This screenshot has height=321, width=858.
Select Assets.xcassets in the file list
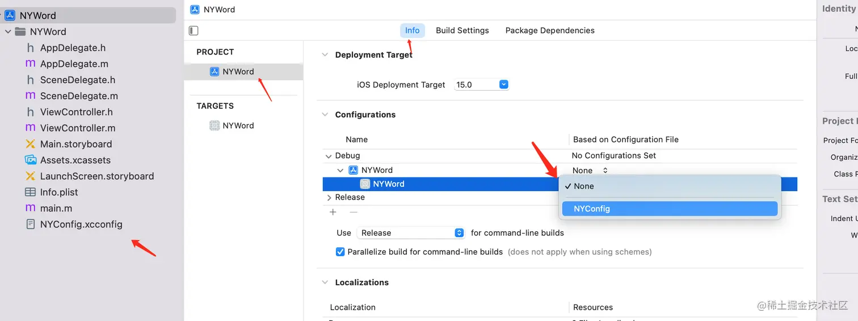(x=75, y=160)
